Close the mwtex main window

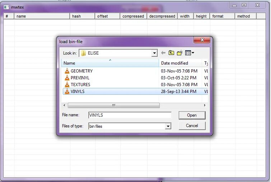coord(257,5)
